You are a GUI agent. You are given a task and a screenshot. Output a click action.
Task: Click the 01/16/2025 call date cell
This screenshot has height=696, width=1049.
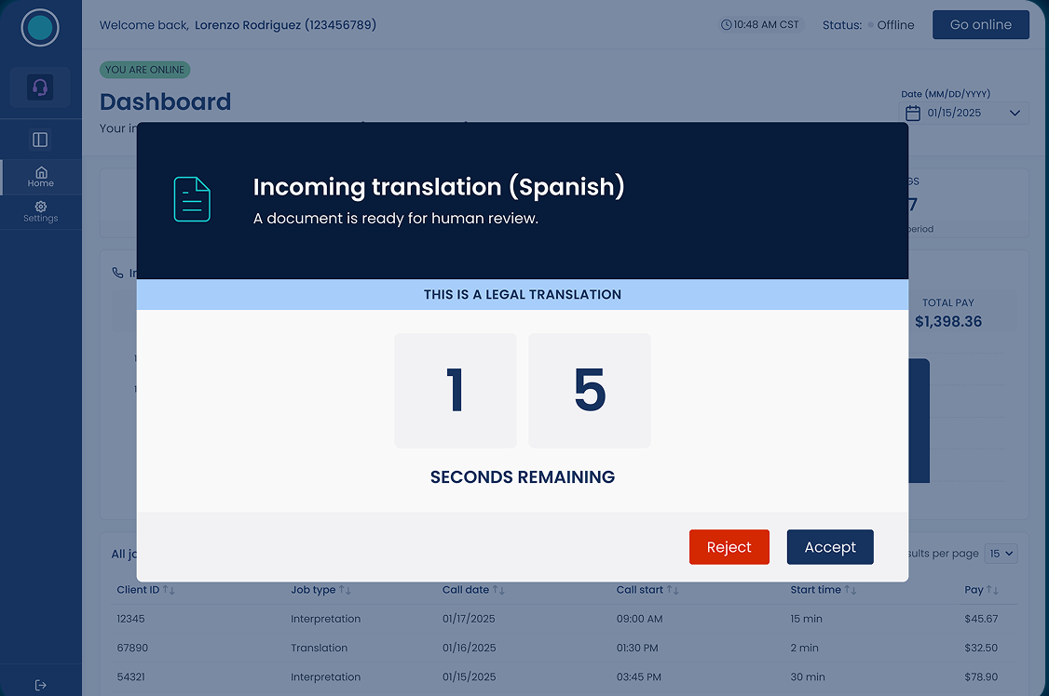pos(469,648)
